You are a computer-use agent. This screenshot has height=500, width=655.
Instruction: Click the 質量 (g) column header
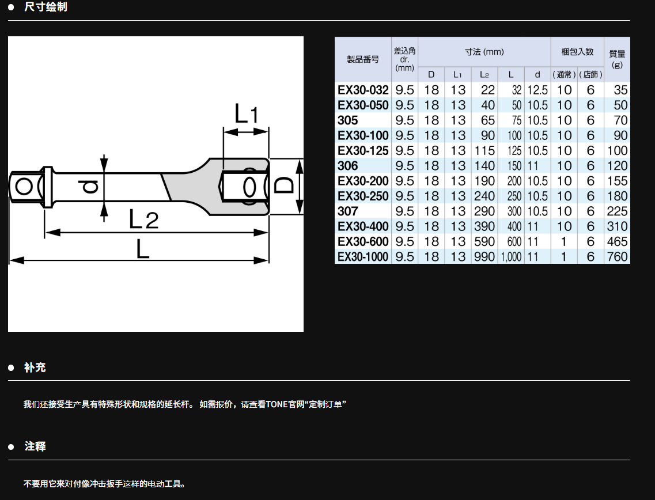point(617,59)
